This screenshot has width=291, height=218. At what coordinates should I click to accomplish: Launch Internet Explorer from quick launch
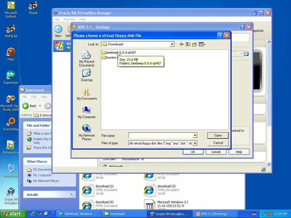click(34, 214)
